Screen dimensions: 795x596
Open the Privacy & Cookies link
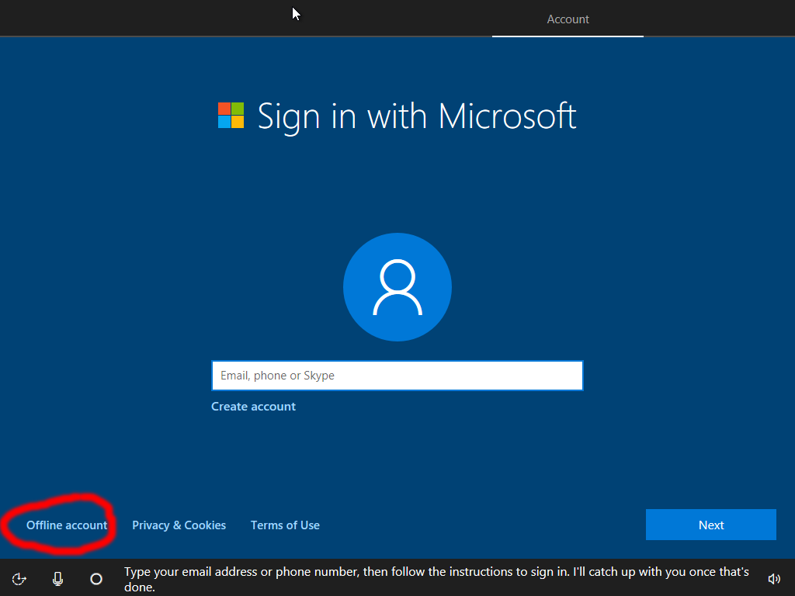tap(179, 525)
